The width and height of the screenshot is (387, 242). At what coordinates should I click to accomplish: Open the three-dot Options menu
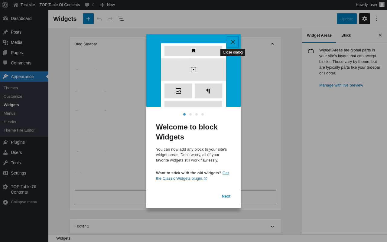coord(377,19)
